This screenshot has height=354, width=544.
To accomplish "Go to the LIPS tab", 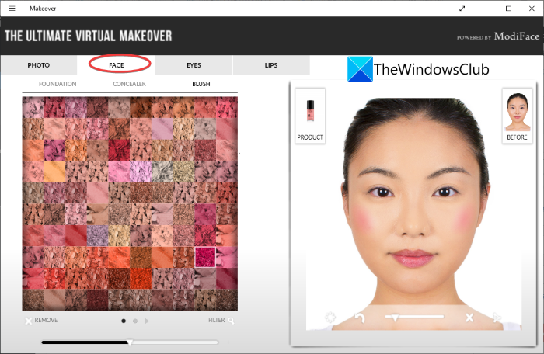I will click(271, 65).
